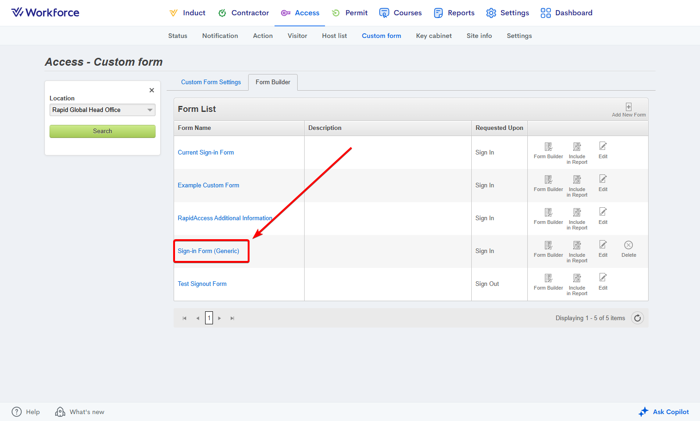The image size is (700, 421).
Task: Click Include in Report for Test Signout Form
Action: [x=577, y=279]
